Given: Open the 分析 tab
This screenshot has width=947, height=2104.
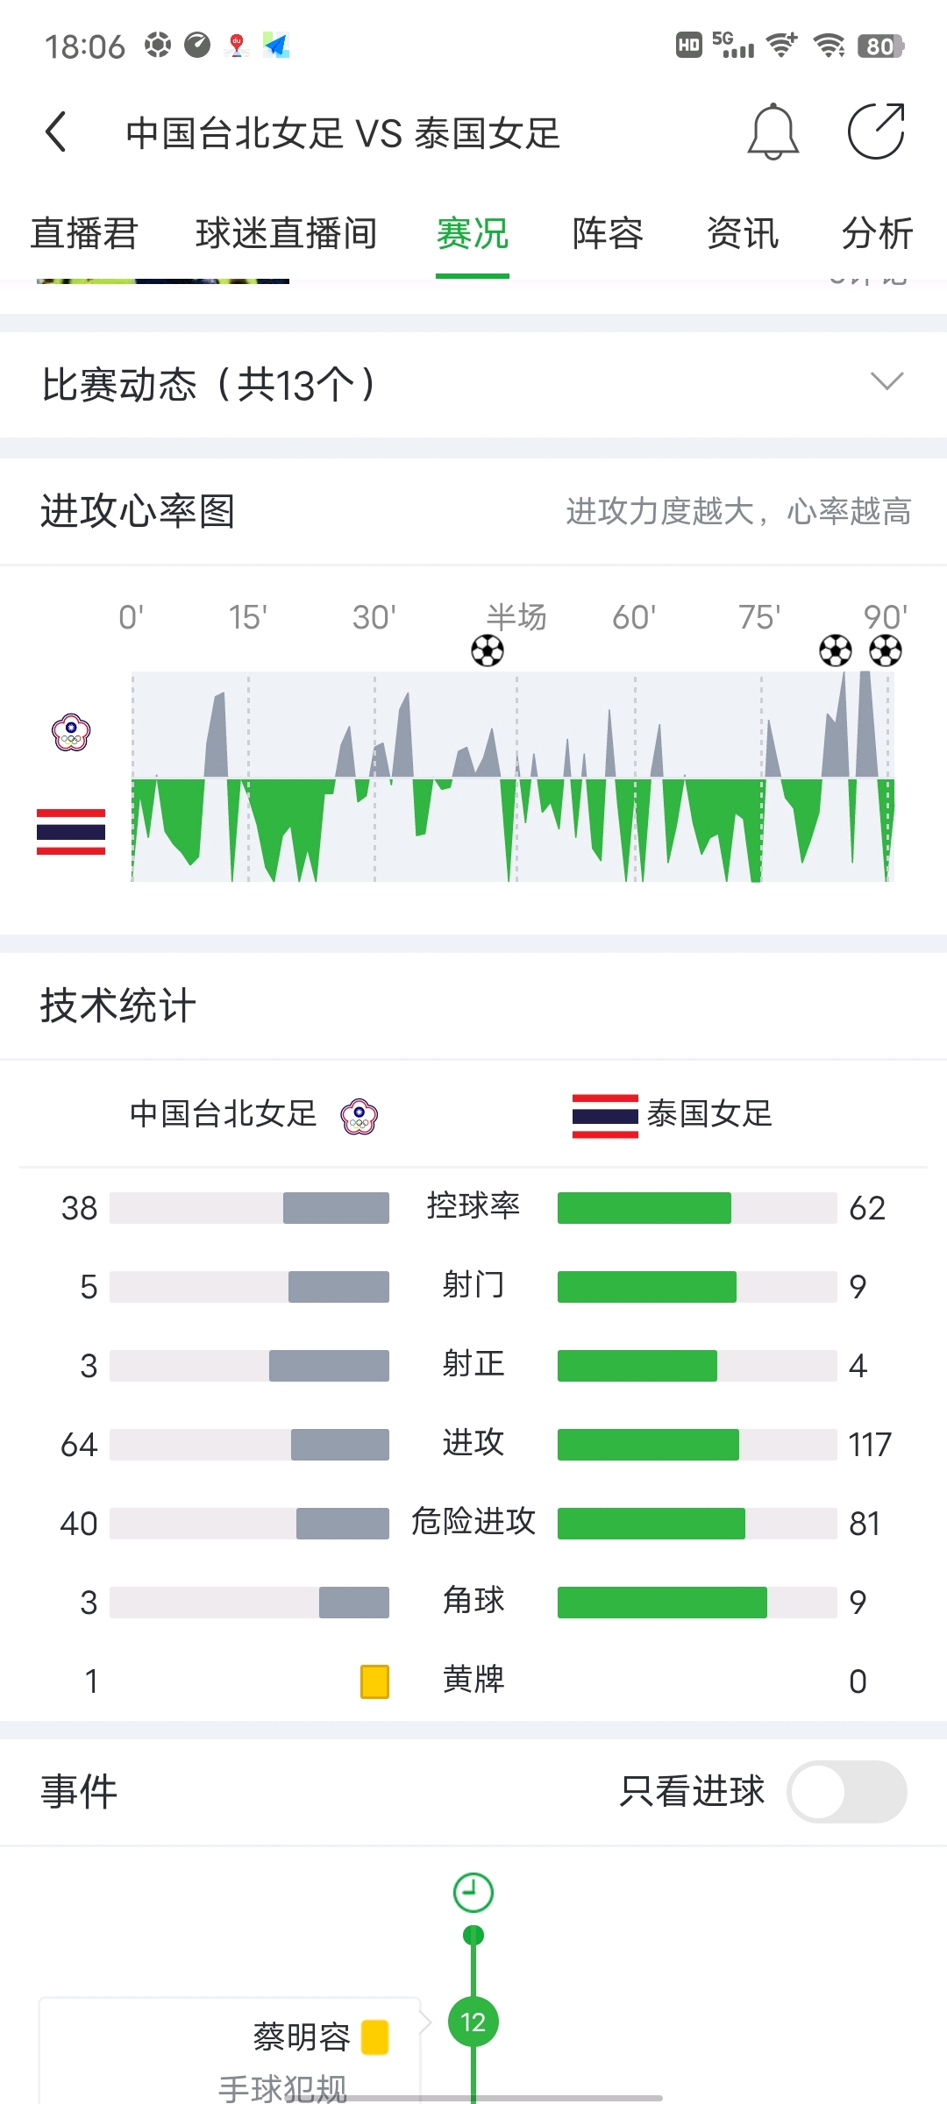Looking at the screenshot, I should (878, 233).
